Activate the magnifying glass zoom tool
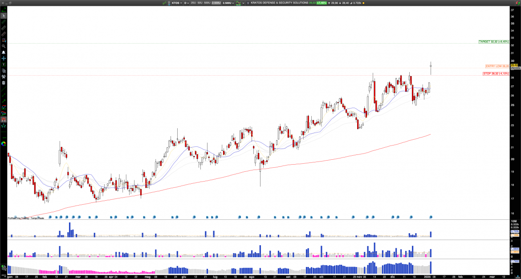The height and width of the screenshot is (279, 521). tap(4, 46)
